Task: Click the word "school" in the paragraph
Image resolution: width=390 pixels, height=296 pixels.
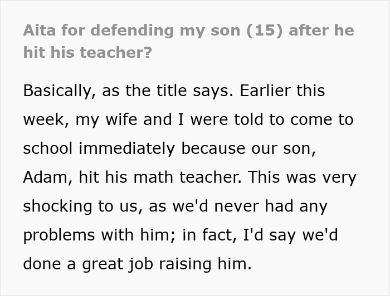Action: pos(48,148)
